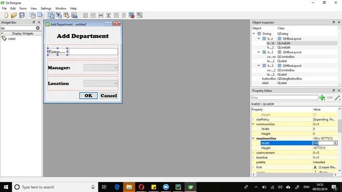The image size is (342, 192).
Task: Collapse the maximumSize property
Action: (x=253, y=138)
